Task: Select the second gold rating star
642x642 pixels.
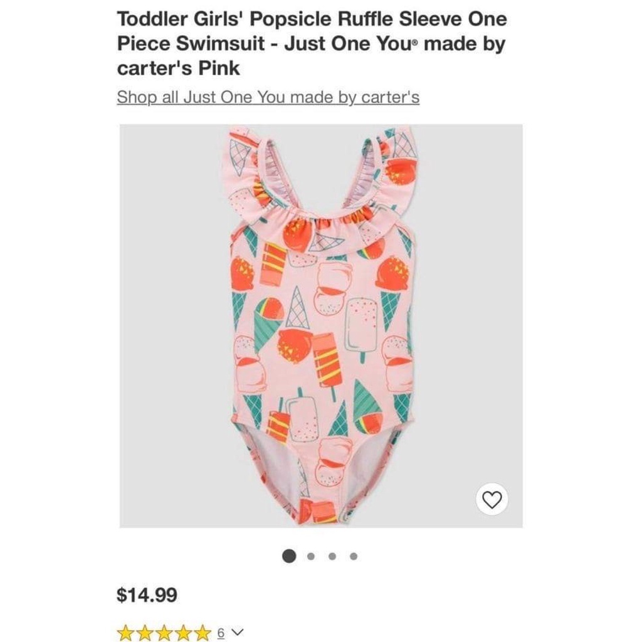Action: (145, 633)
